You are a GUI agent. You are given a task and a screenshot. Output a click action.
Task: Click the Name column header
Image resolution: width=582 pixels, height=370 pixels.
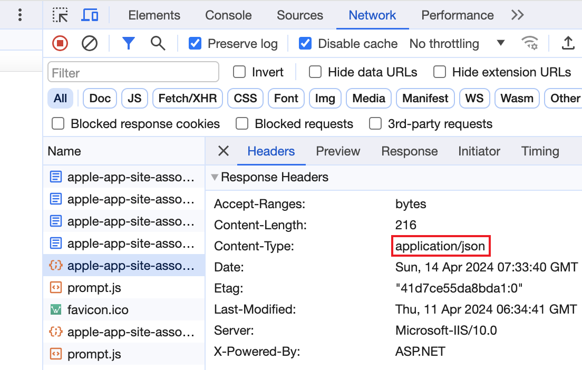click(124, 151)
